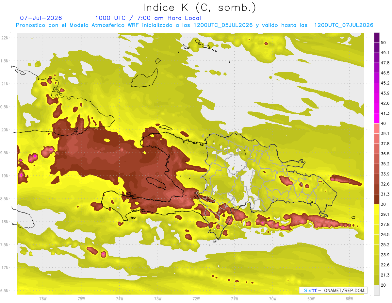Click the "71W" longitude label
This screenshot has width=392, height=303.
(234, 299)
